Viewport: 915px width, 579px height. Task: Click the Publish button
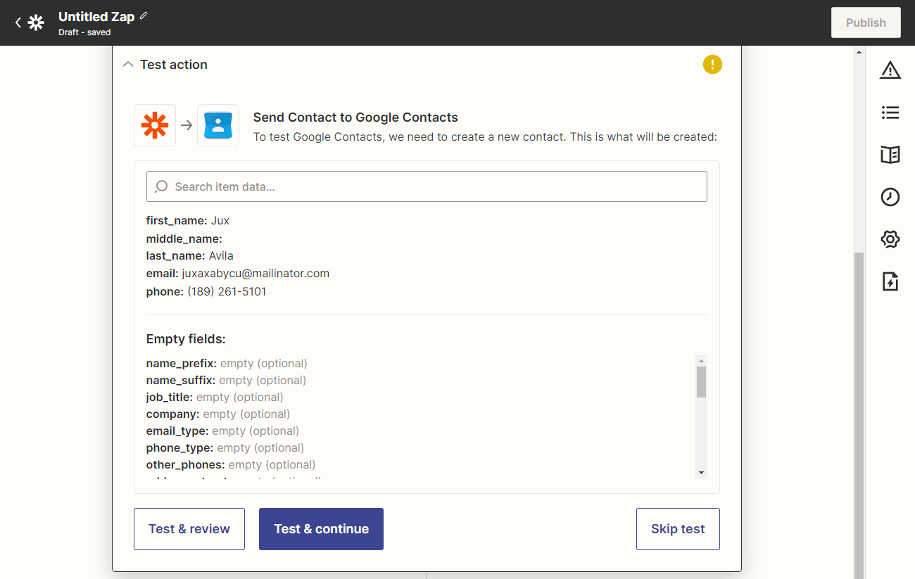866,23
